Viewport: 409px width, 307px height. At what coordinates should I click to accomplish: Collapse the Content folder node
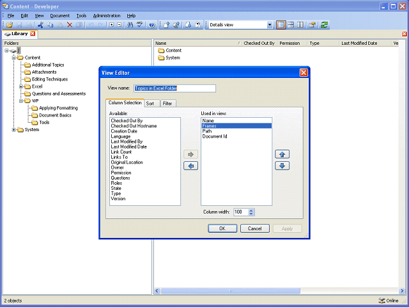[x=14, y=58]
